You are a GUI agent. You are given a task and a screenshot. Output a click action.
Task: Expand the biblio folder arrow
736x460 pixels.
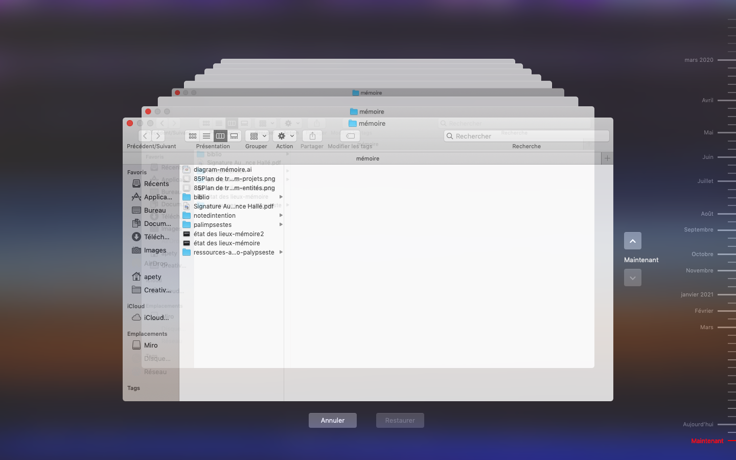tap(281, 197)
